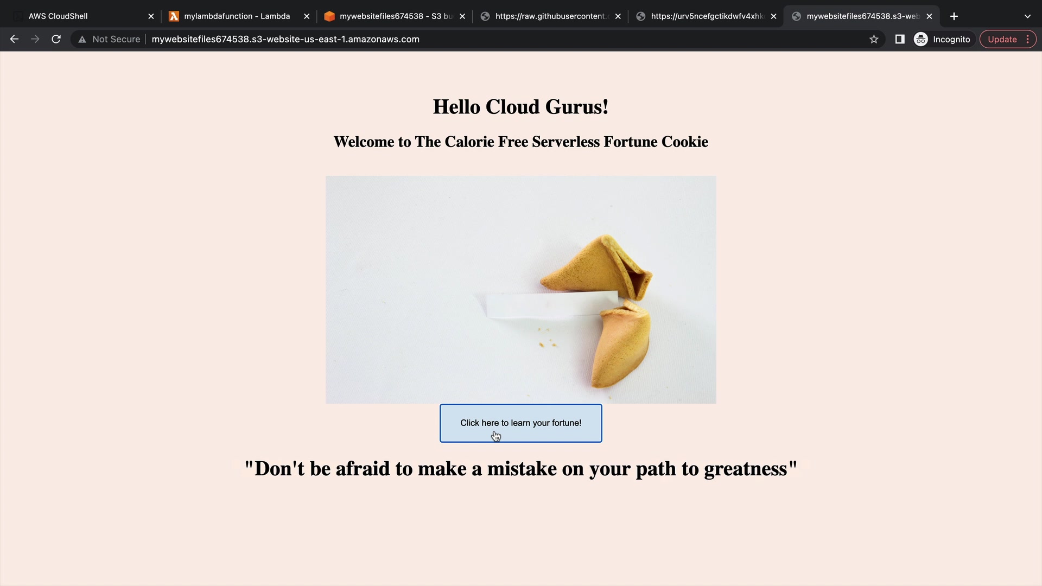Viewport: 1042px width, 586px height.
Task: Expand the tab search chevron
Action: coord(1027,16)
